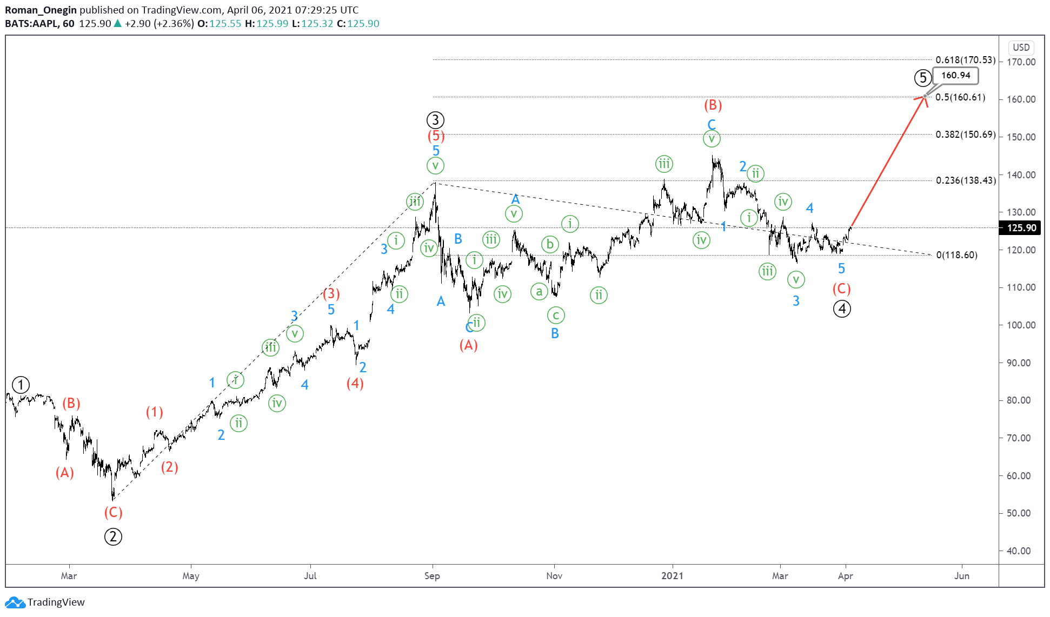Image resolution: width=1050 pixels, height=617 pixels.
Task: Click the 0(118.60) Fibonacci base label
Action: (x=956, y=255)
